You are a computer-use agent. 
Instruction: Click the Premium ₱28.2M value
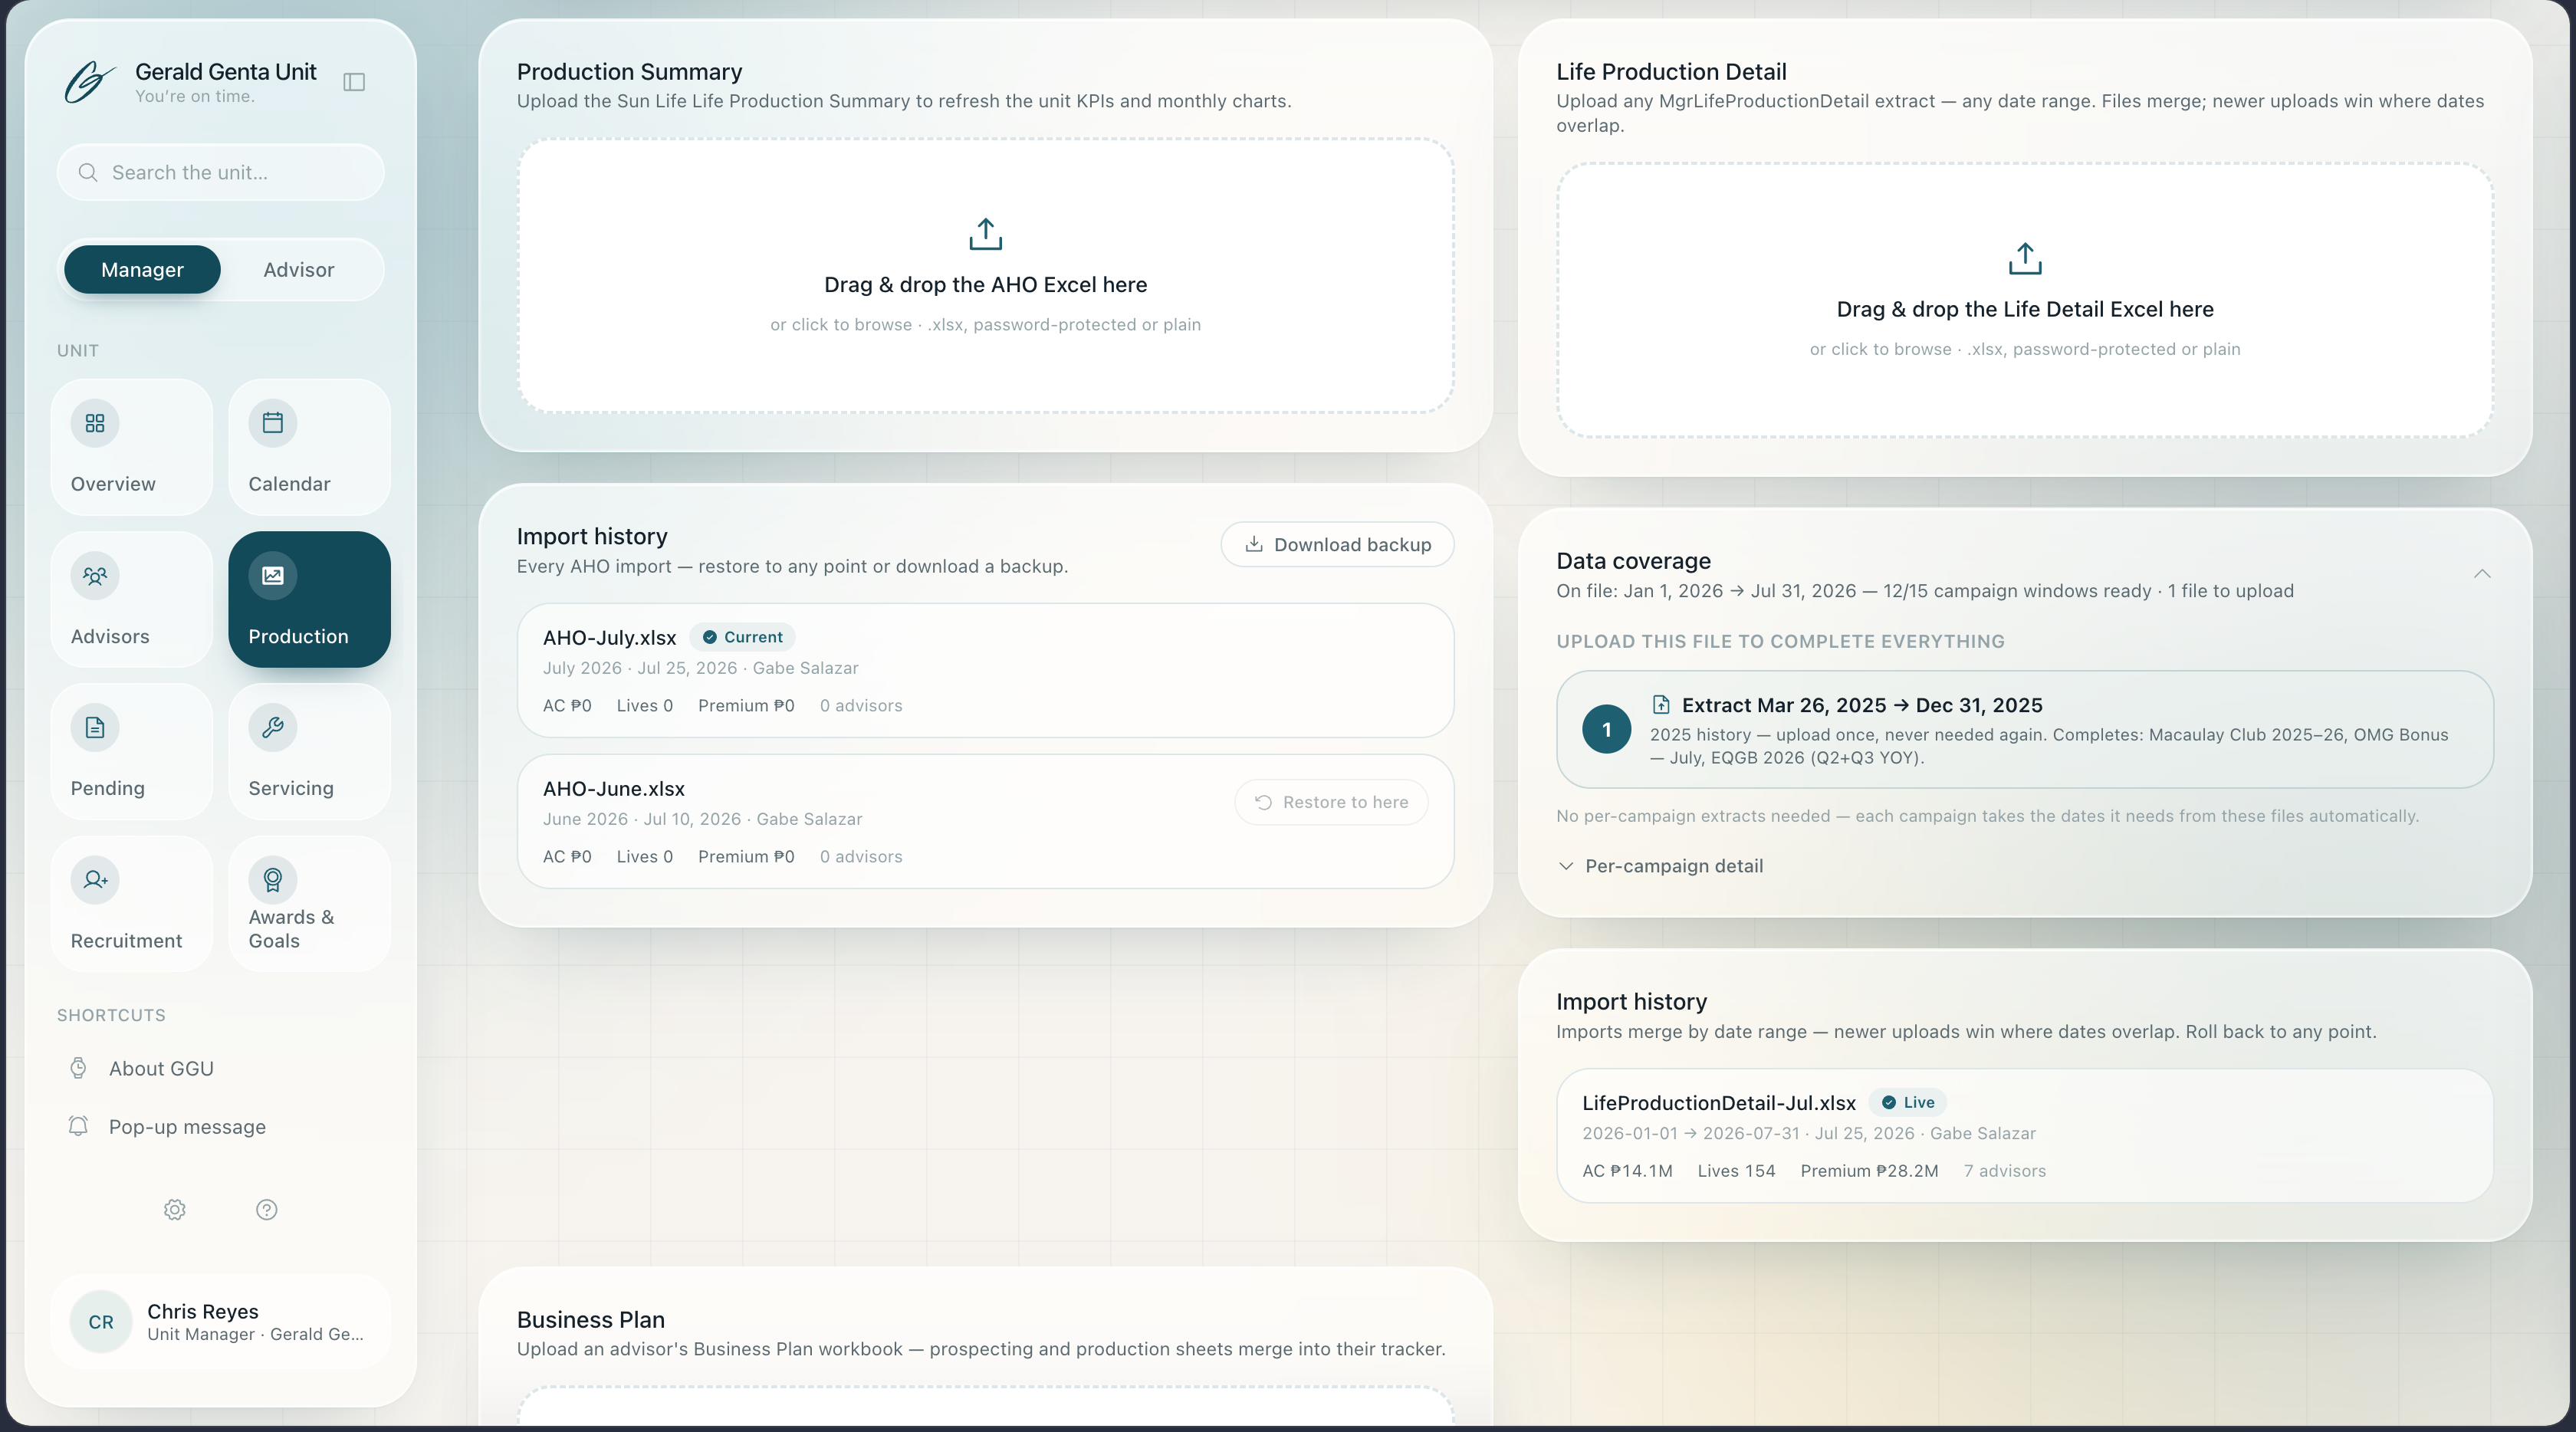[x=1869, y=1171]
